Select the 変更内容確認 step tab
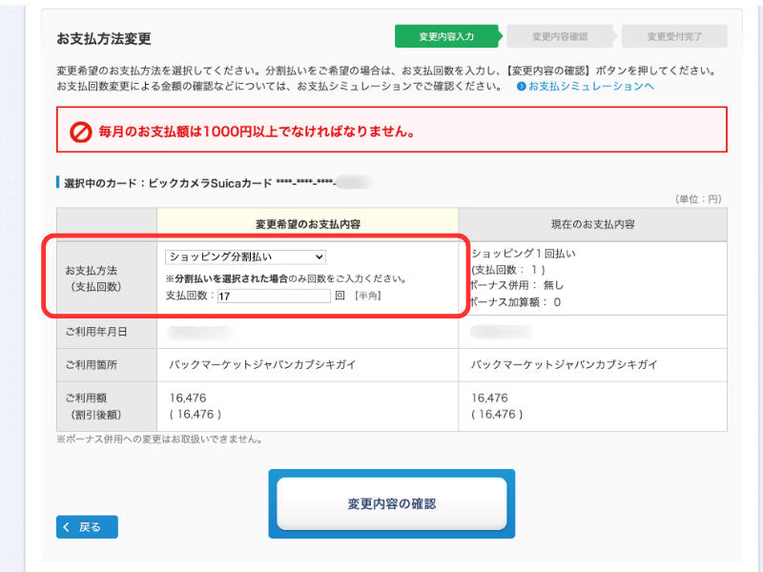 (x=560, y=36)
